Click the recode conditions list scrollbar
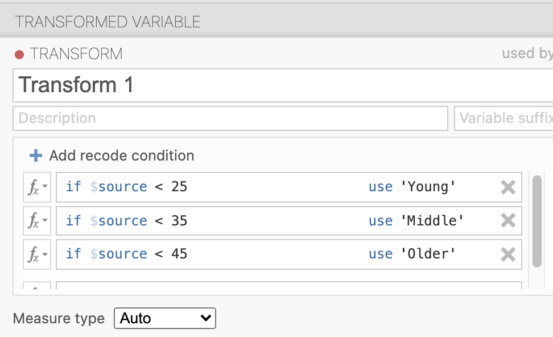The image size is (553, 337). (537, 221)
